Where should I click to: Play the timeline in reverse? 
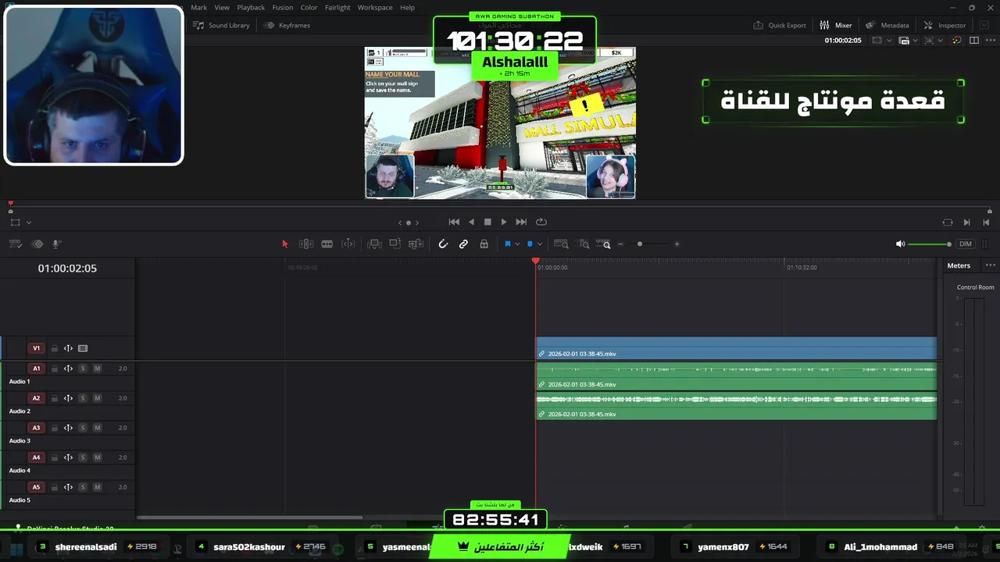point(471,222)
